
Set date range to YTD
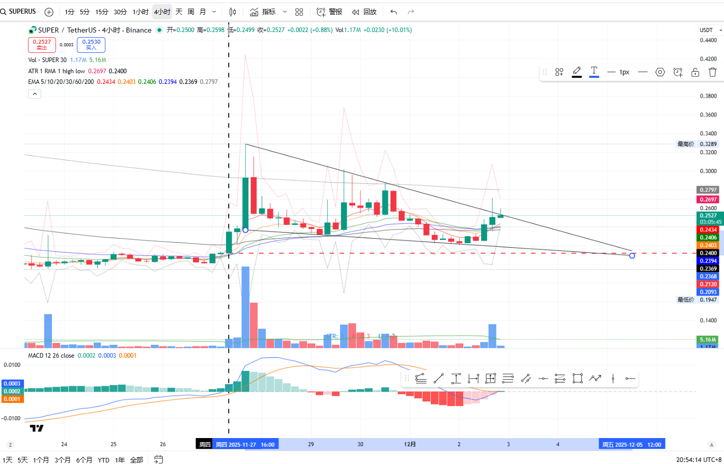coord(103,460)
